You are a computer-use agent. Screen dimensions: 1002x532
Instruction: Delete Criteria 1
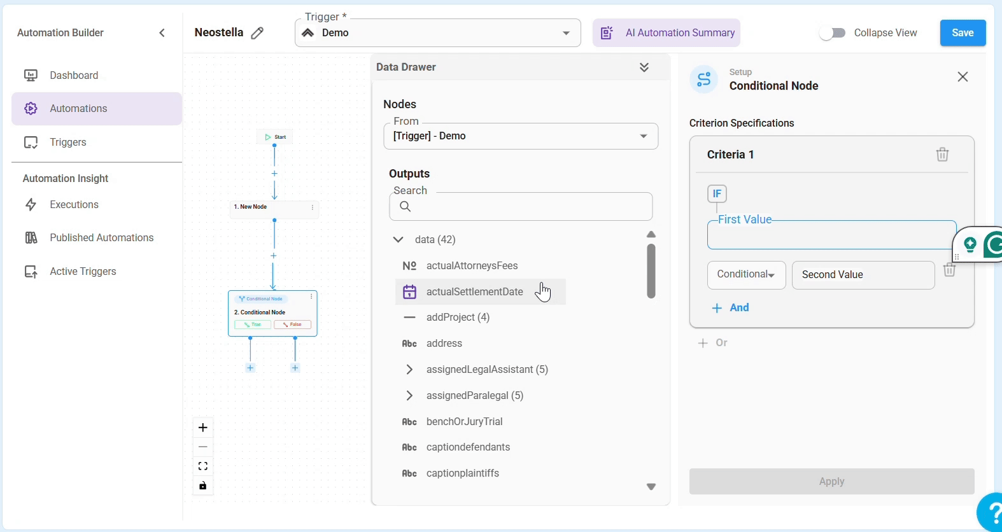942,155
